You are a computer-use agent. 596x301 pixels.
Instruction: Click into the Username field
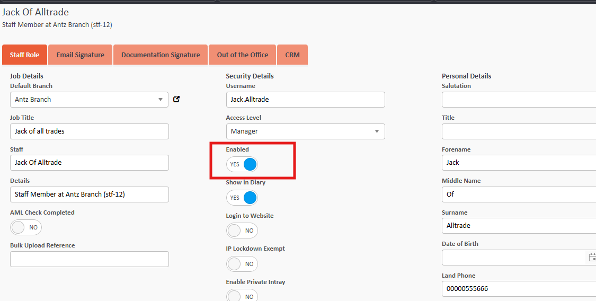coord(305,100)
